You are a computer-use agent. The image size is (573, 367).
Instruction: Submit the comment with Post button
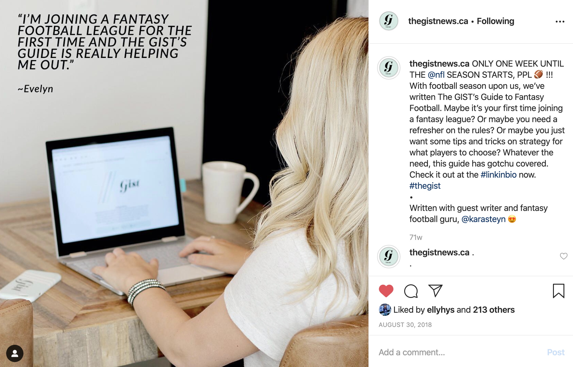[556, 352]
